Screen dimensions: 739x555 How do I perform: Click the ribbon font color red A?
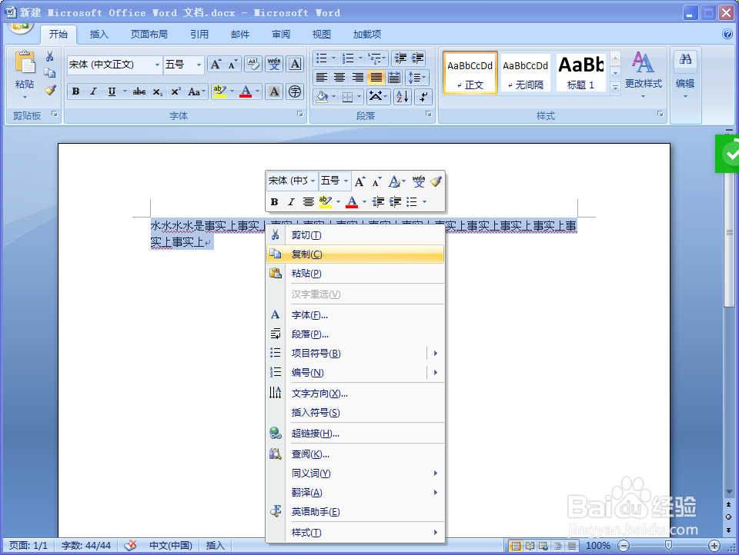pyautogui.click(x=246, y=91)
